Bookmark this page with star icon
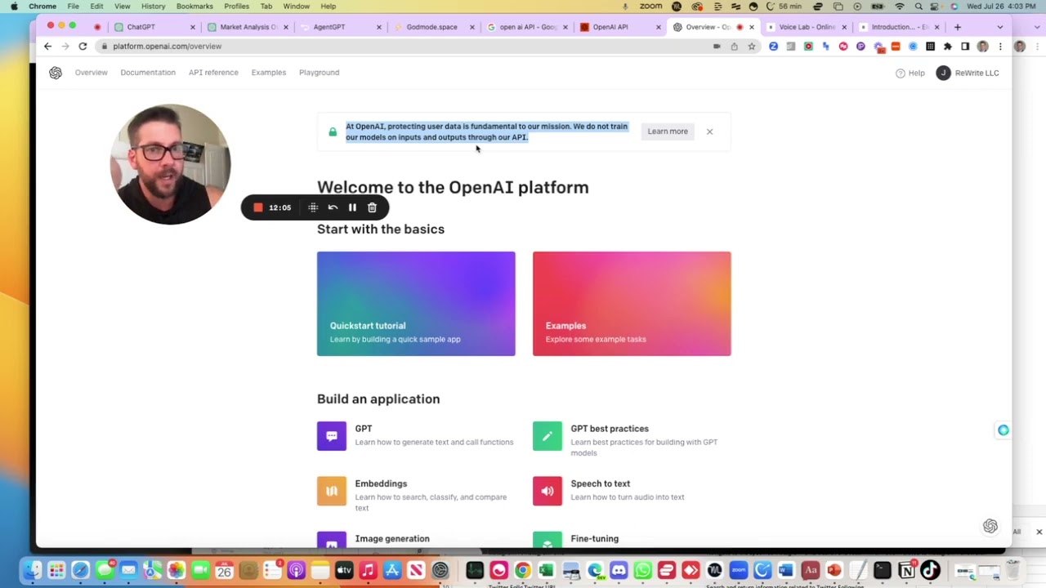The image size is (1046, 588). [752, 47]
